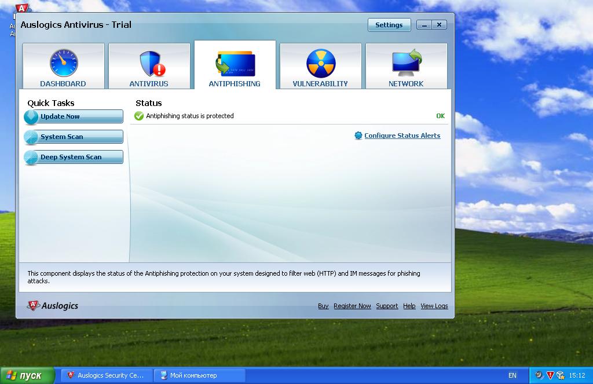Minimize the Auslogics Antivirus window
The width and height of the screenshot is (593, 384).
[424, 25]
